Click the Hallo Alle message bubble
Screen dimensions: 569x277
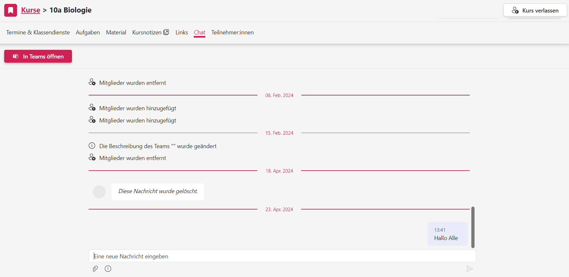click(x=447, y=234)
